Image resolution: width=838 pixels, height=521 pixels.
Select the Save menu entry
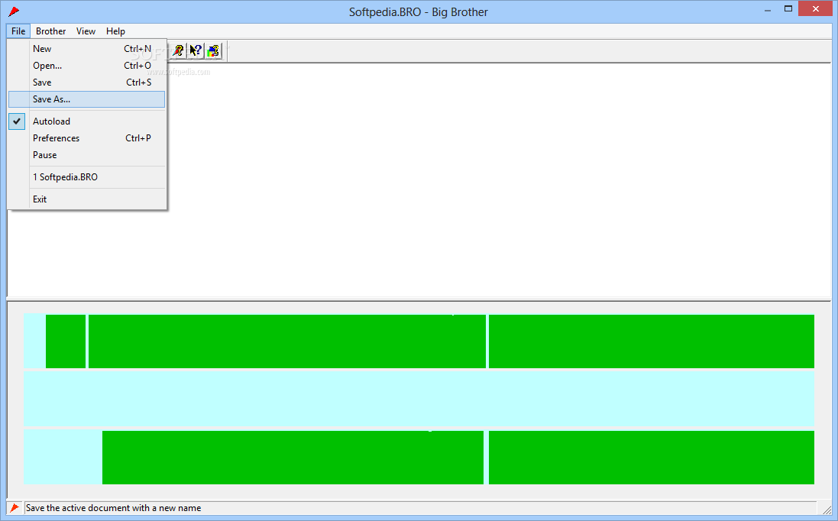point(86,83)
